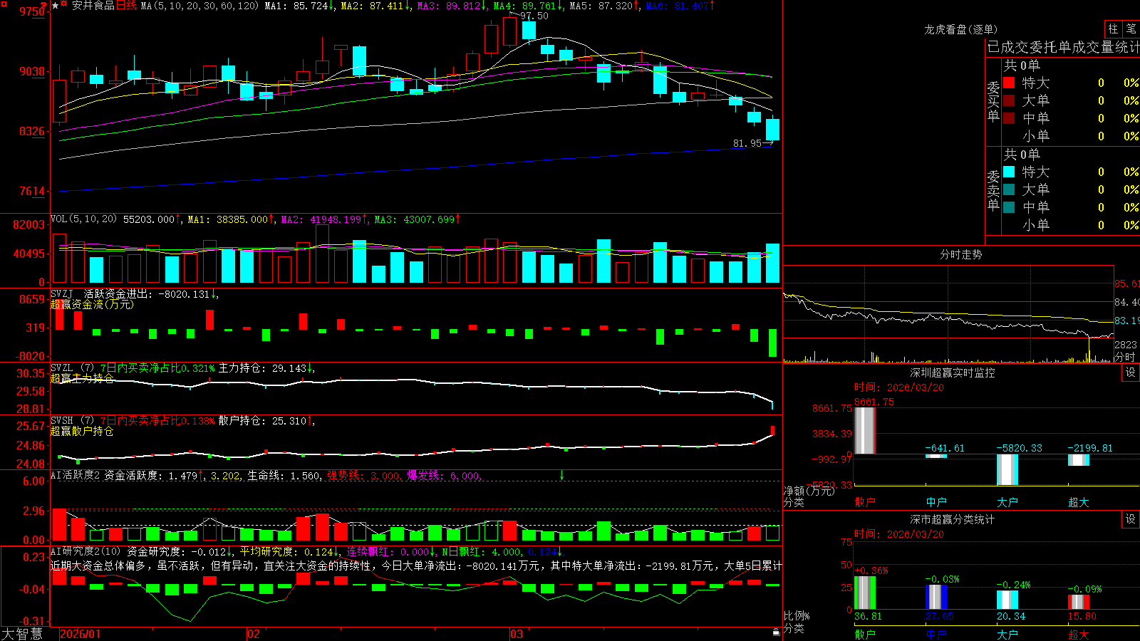Viewport: 1140px width, 641px height.
Task: Click the lock icon at the chart's bottom-right corner
Action: (776, 632)
